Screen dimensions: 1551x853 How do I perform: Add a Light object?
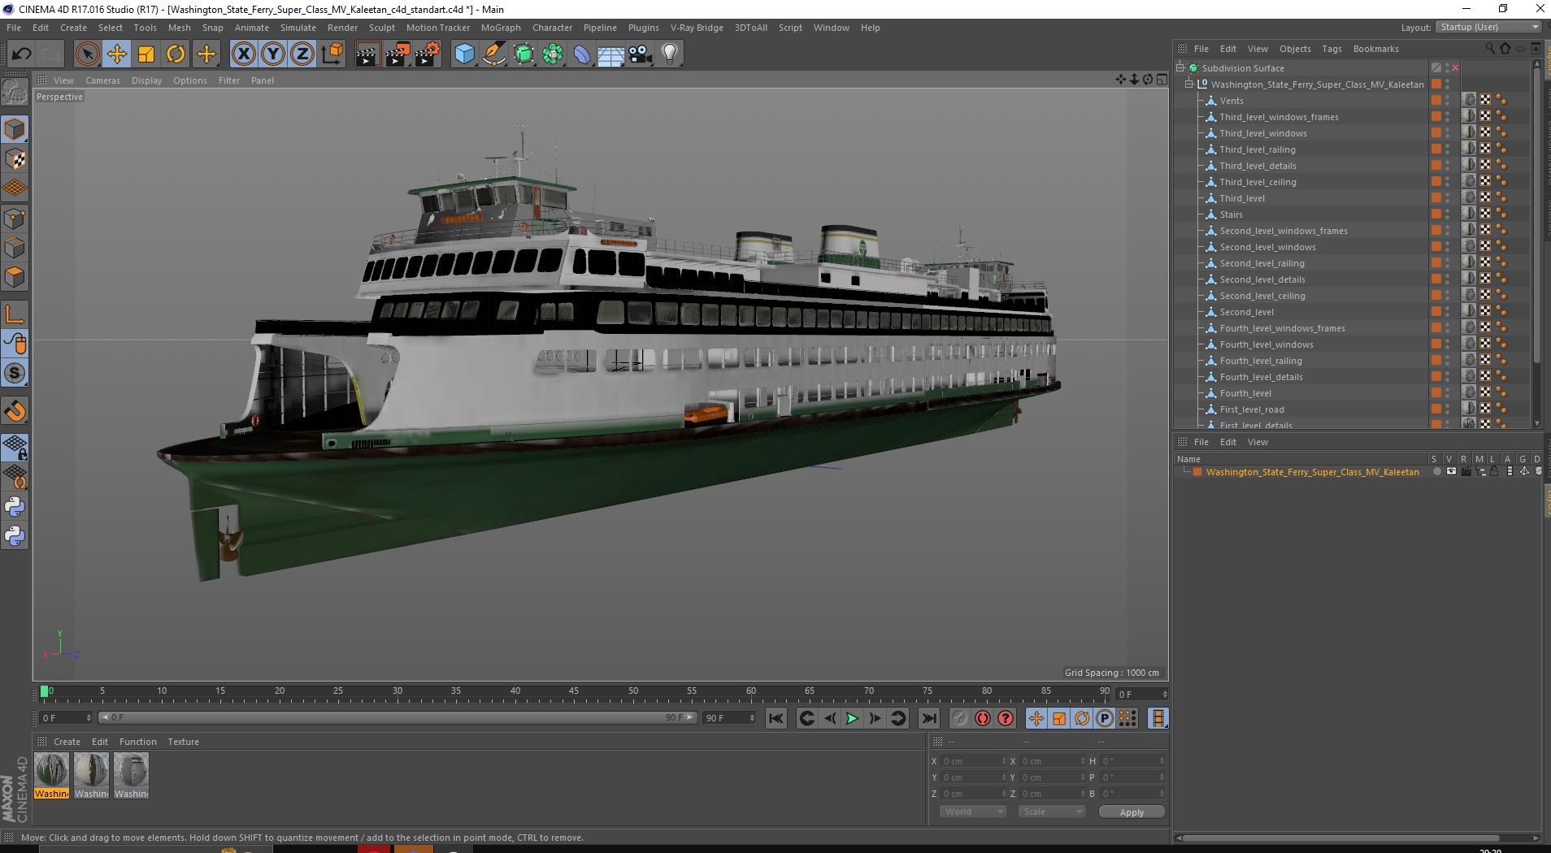[670, 54]
